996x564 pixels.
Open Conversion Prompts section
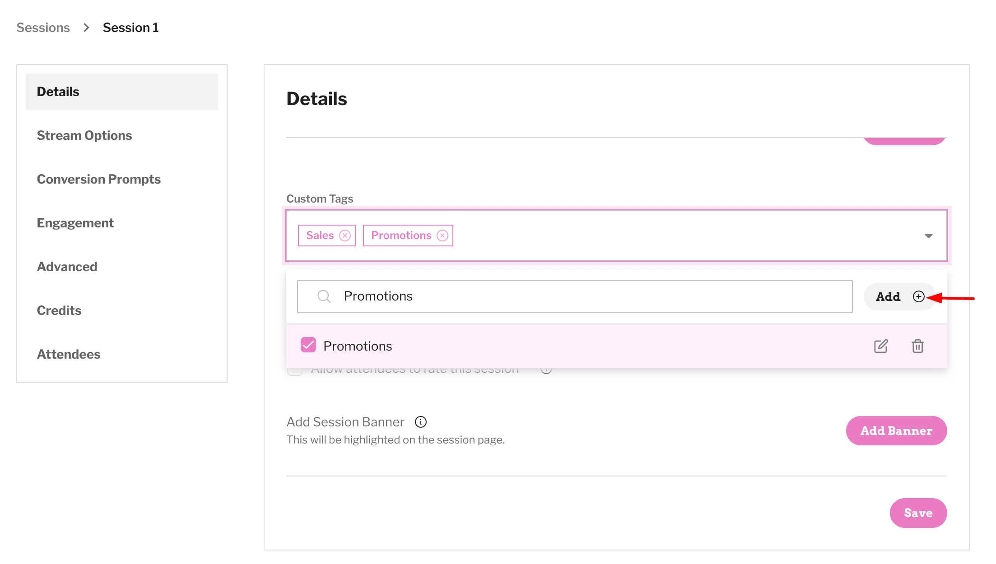coord(99,179)
